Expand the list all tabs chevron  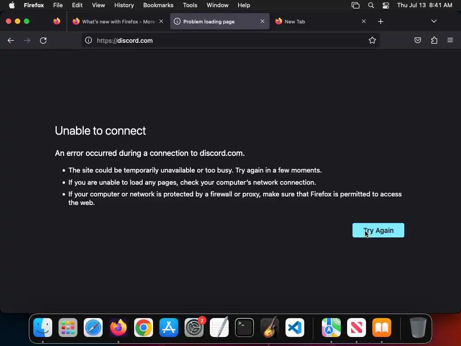tap(434, 21)
